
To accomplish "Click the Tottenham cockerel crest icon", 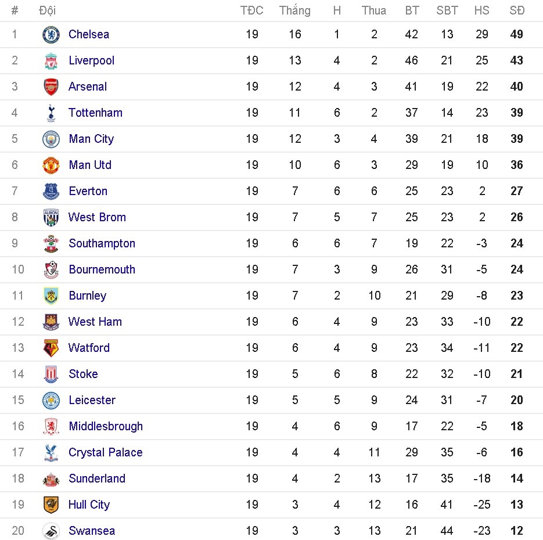I will [x=51, y=113].
